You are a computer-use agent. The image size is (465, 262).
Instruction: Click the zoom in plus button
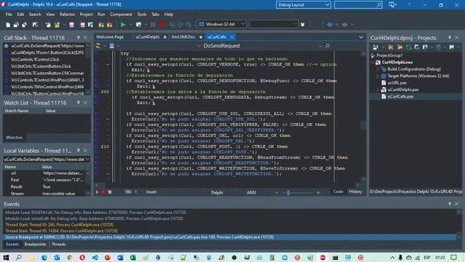coord(318,192)
